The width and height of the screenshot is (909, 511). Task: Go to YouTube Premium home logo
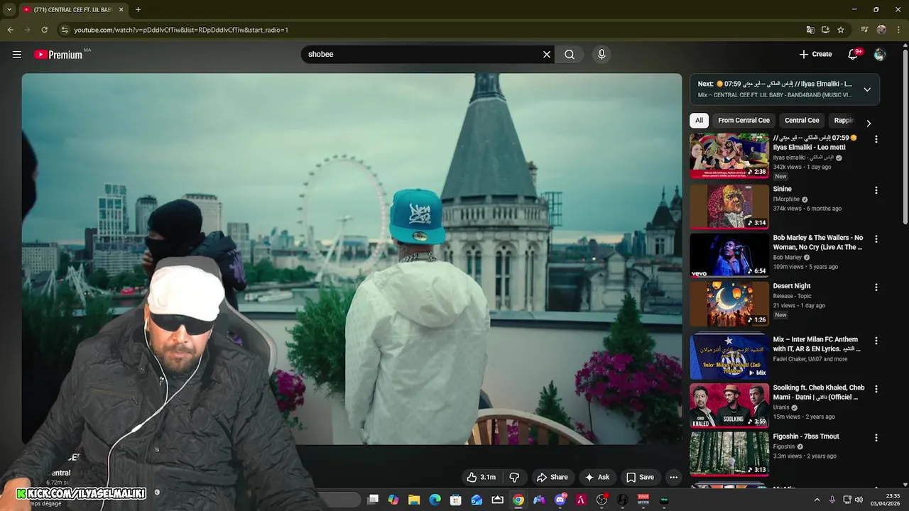pos(59,55)
